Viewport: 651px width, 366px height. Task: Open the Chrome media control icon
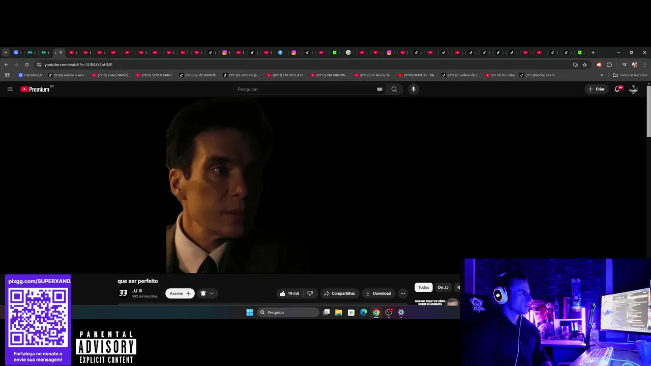point(624,65)
